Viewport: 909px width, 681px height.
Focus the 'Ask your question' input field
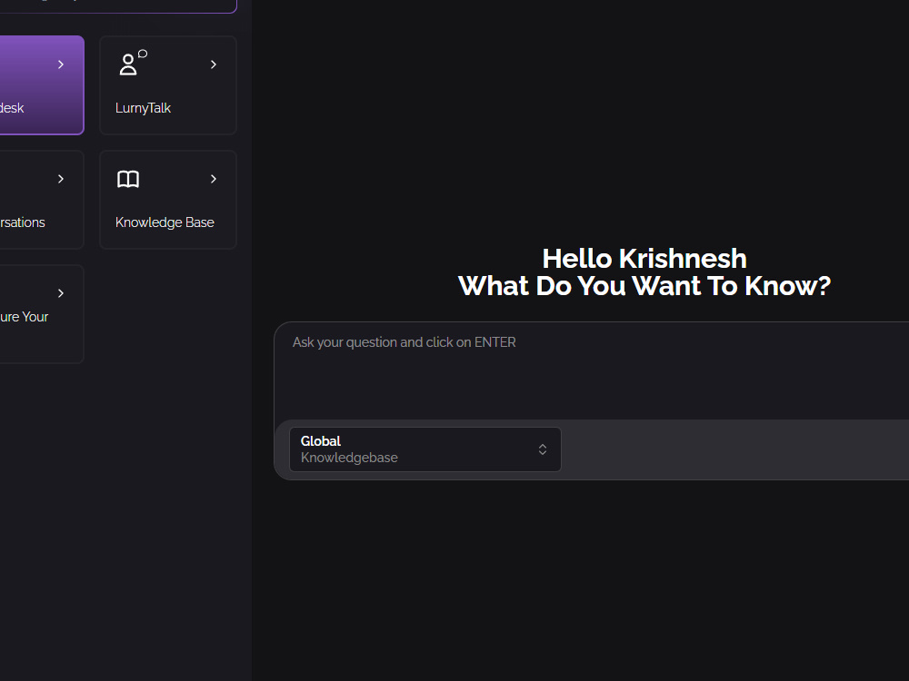tap(592, 370)
